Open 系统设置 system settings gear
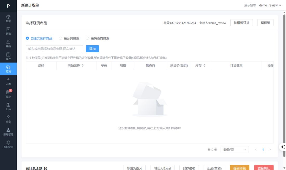The image size is (286, 170). (x=8, y=144)
